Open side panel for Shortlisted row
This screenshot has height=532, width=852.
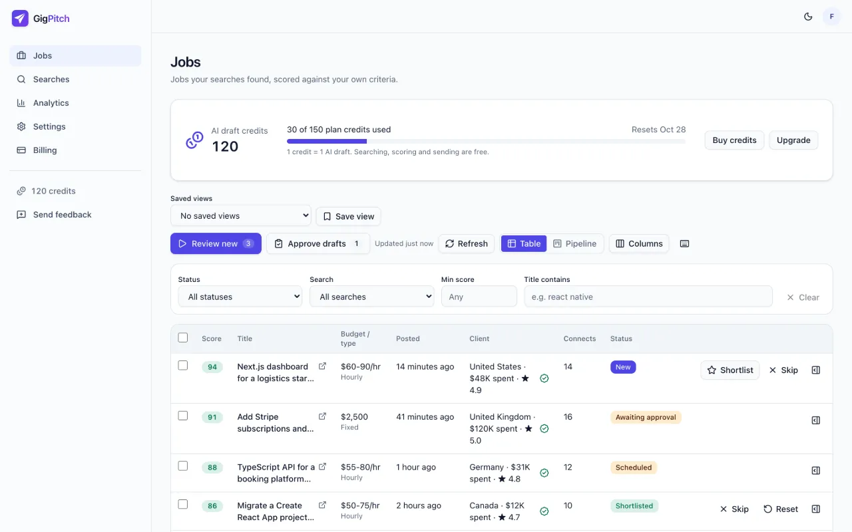coord(815,509)
